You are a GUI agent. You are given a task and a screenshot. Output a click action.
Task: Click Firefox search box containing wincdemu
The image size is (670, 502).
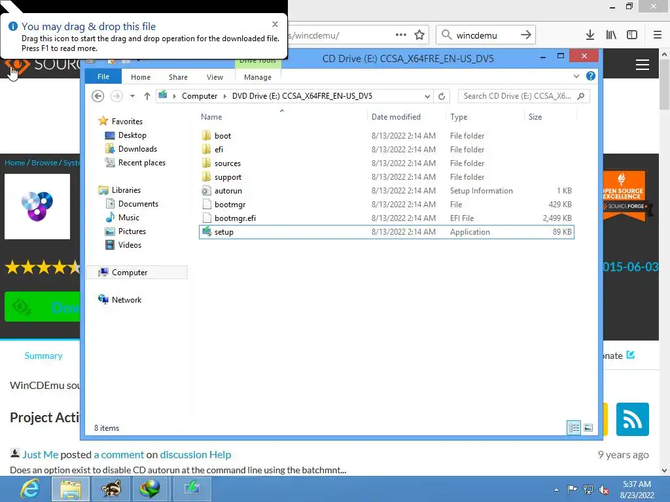[x=485, y=35]
